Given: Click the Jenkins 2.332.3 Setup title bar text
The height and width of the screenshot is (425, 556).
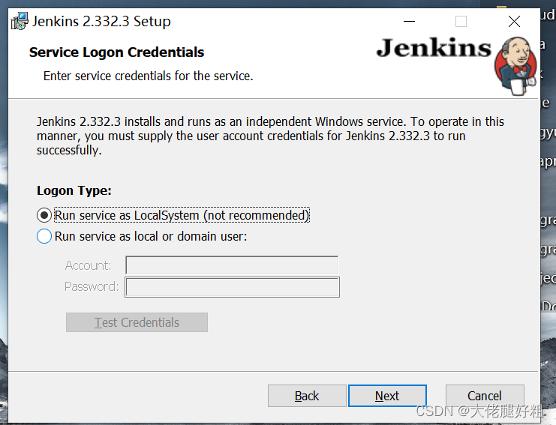Looking at the screenshot, I should [x=101, y=22].
